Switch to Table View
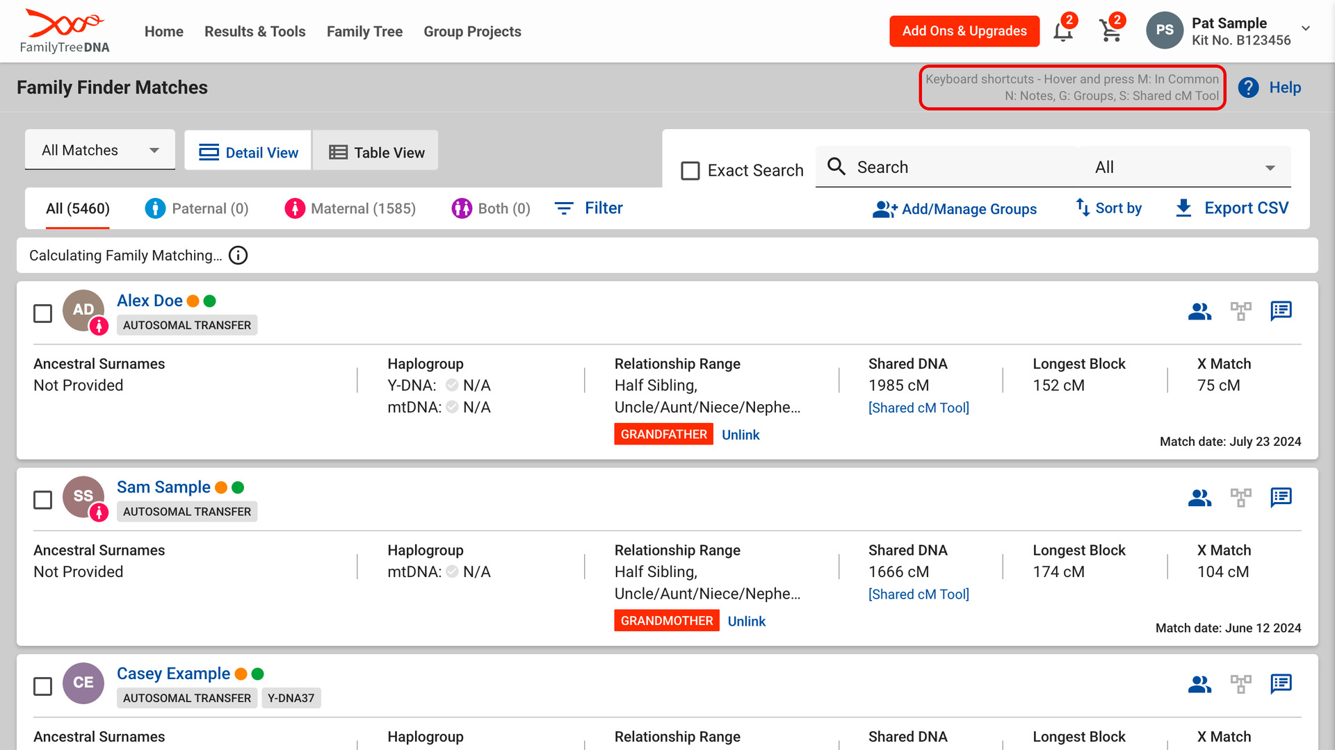Screen dimensions: 1335x750 pos(375,152)
